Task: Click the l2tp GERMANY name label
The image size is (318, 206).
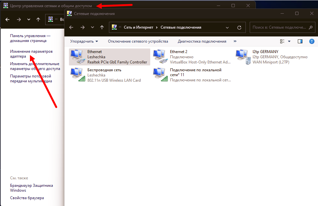Action: pyautogui.click(x=265, y=52)
